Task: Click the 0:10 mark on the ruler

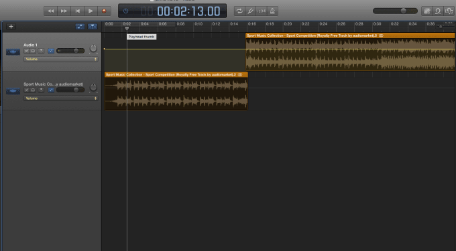Action: (x=198, y=24)
